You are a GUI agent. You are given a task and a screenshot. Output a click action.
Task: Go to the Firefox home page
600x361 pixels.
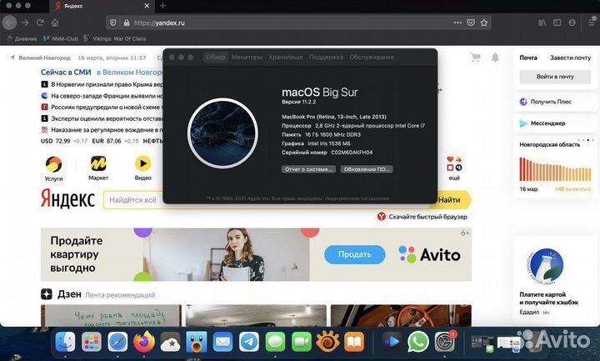click(x=55, y=23)
